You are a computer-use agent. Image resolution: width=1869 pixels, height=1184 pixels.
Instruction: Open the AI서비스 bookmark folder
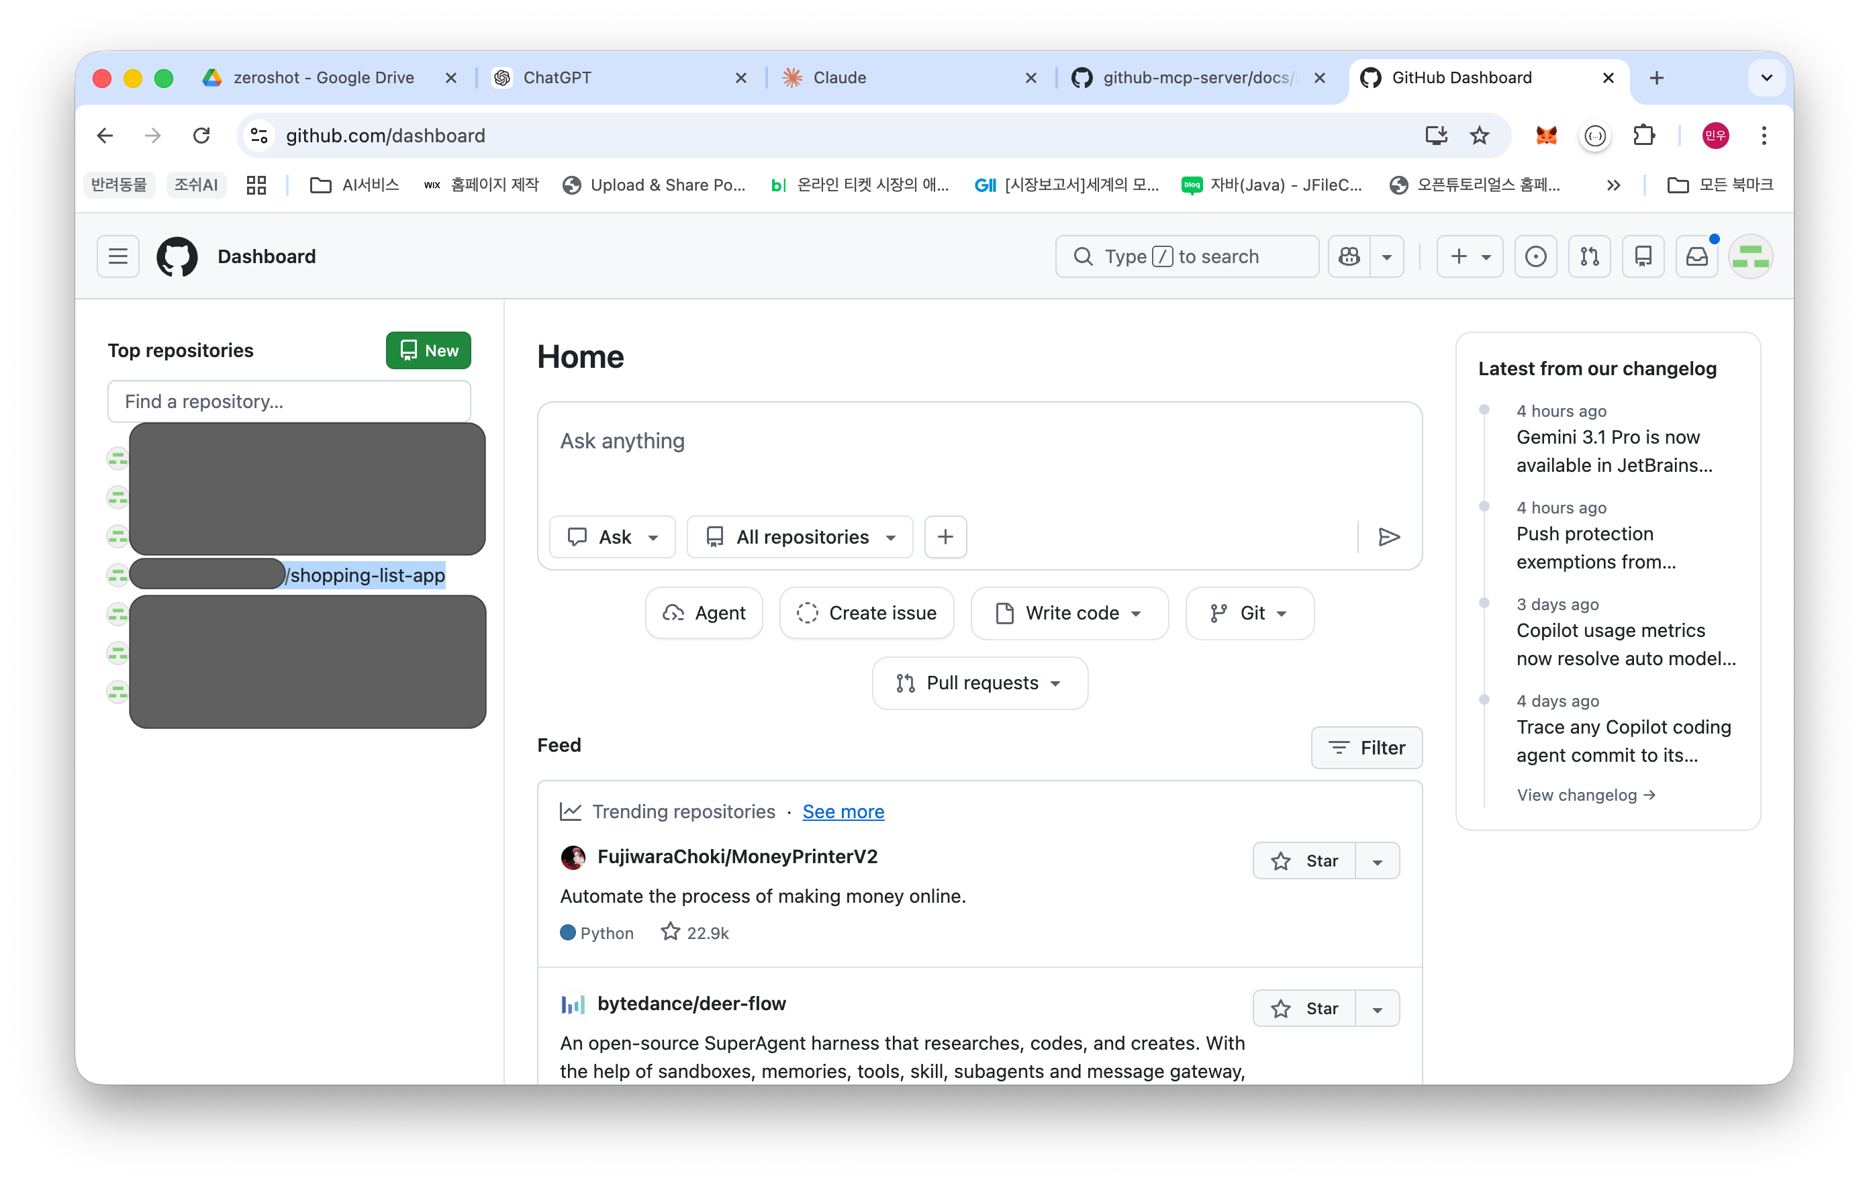[354, 185]
